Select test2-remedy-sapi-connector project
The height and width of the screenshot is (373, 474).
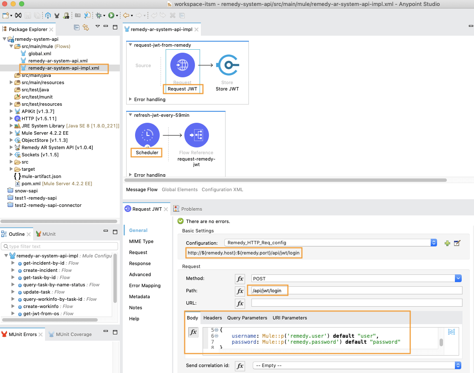coord(48,205)
